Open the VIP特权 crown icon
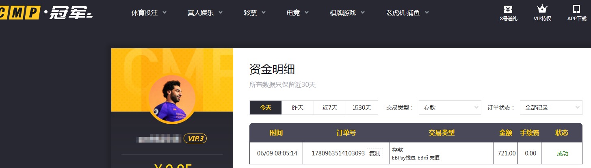Viewport: 591px width, 168px height. tap(542, 9)
